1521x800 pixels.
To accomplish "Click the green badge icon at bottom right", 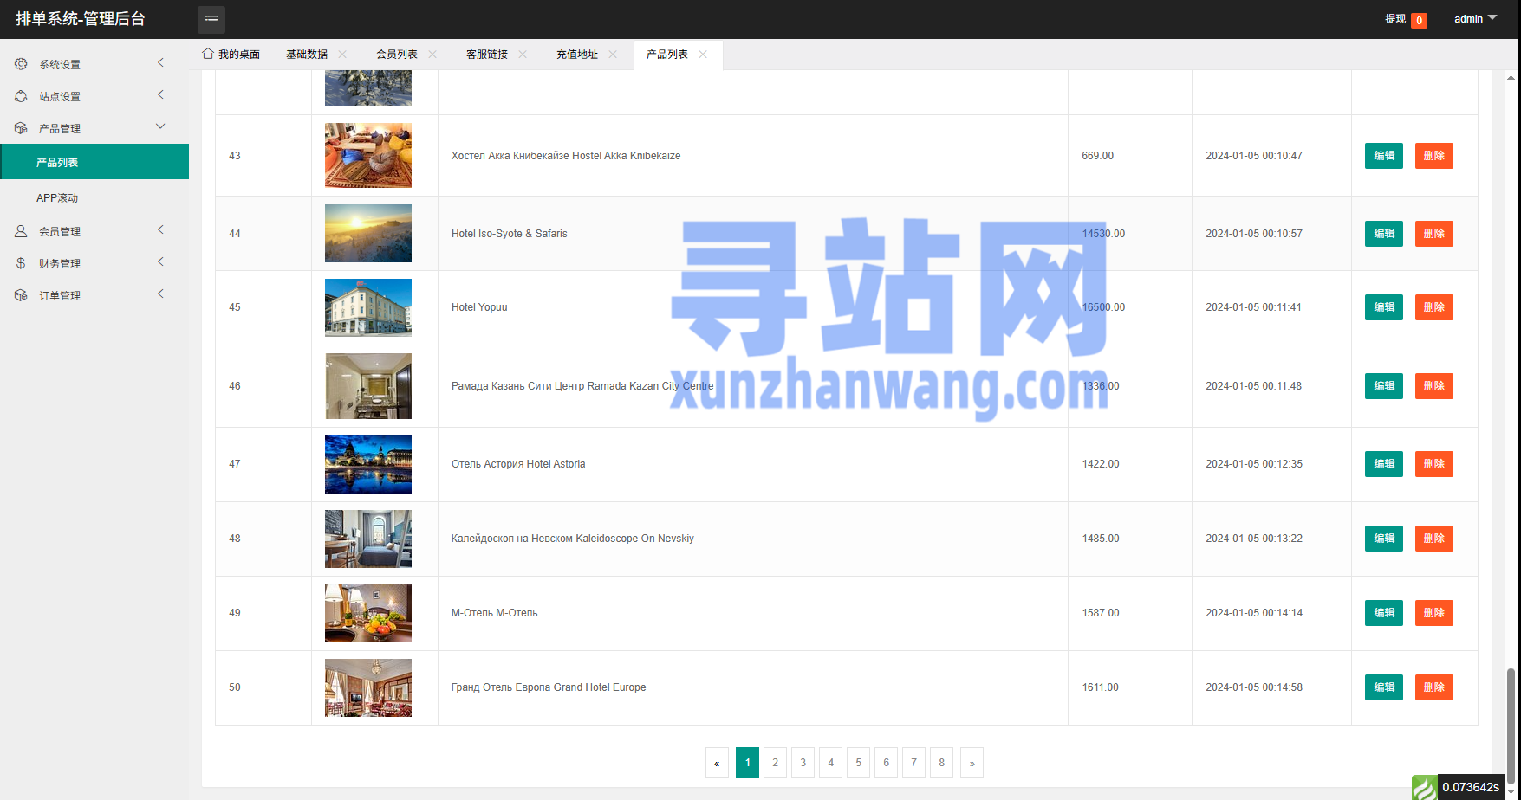I will pos(1424,787).
